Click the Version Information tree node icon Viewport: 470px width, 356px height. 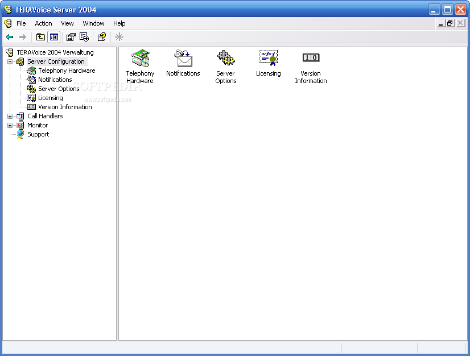pos(31,107)
